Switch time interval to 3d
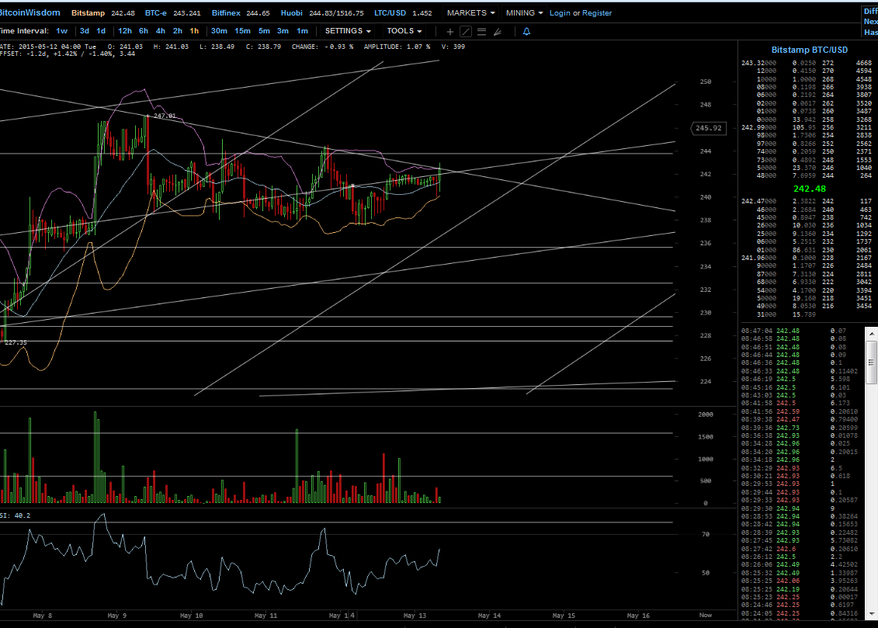This screenshot has height=628, width=878. [85, 31]
